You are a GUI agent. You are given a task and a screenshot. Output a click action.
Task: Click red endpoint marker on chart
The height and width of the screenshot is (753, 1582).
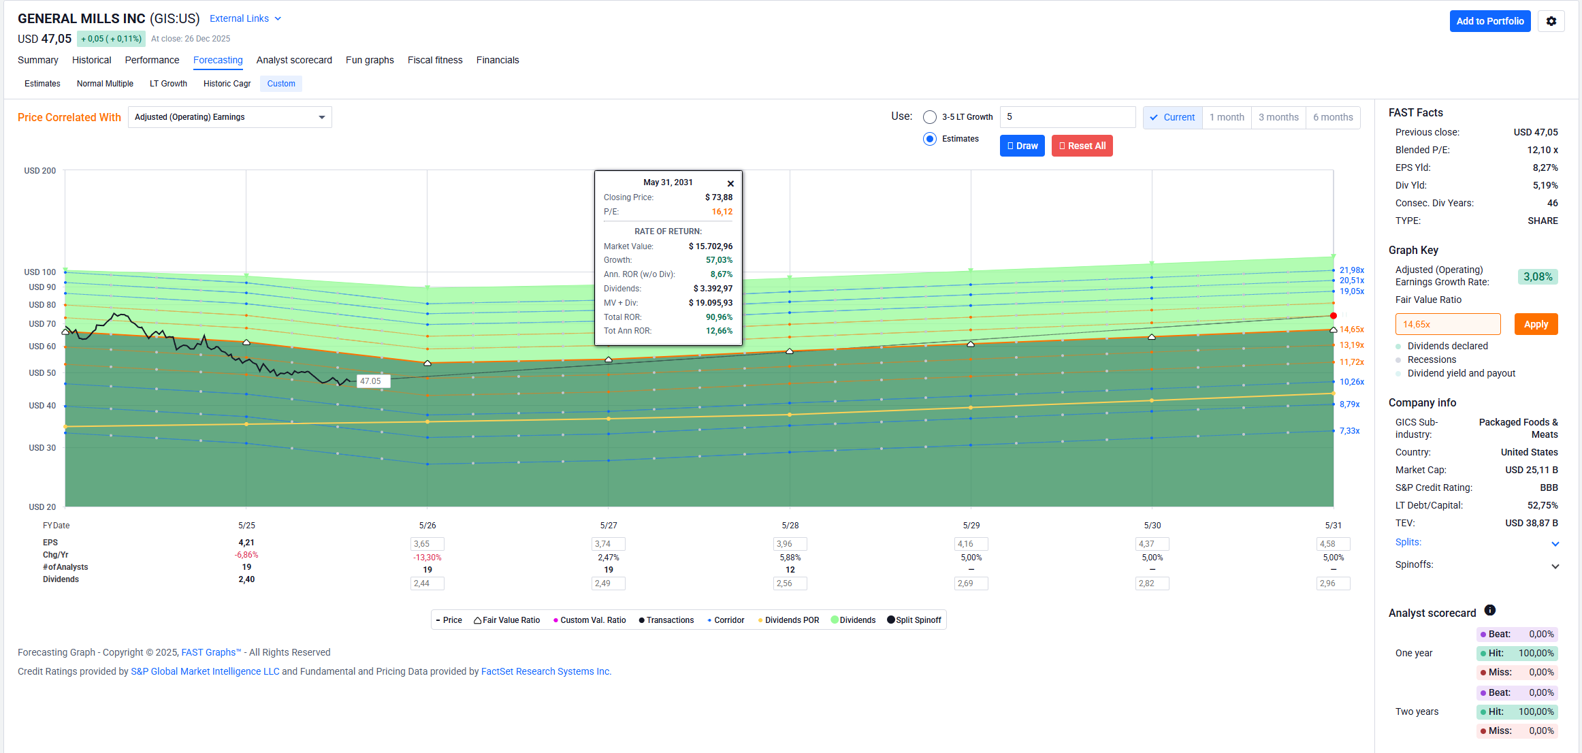[1333, 316]
